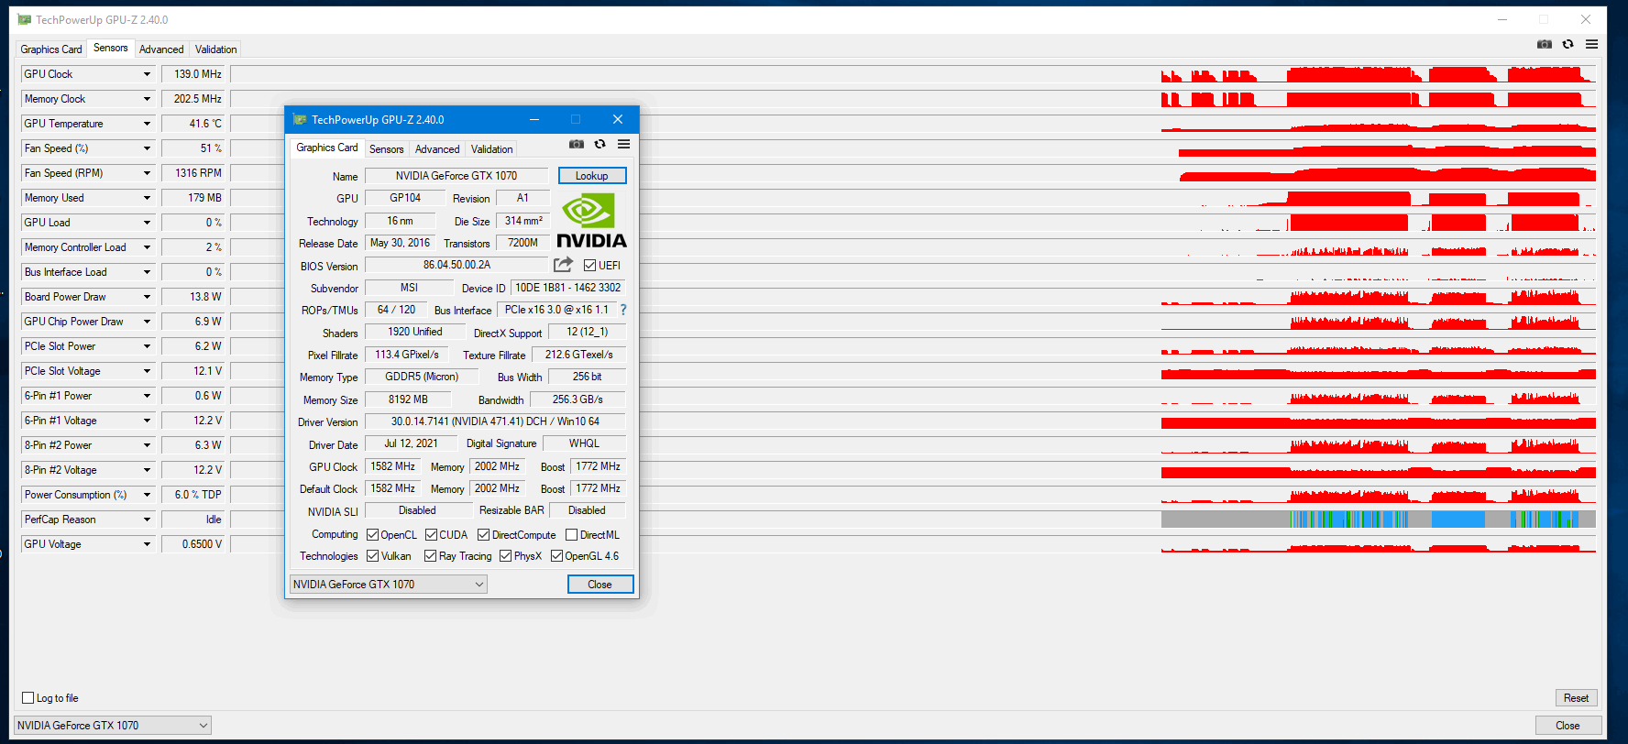The width and height of the screenshot is (1628, 744).
Task: Click the Lookup button
Action: pos(592,176)
